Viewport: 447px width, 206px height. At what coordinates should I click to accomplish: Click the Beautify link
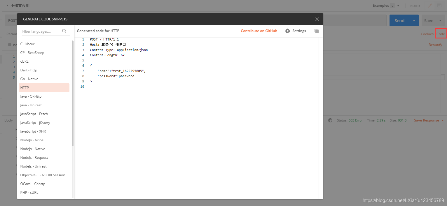(435, 45)
